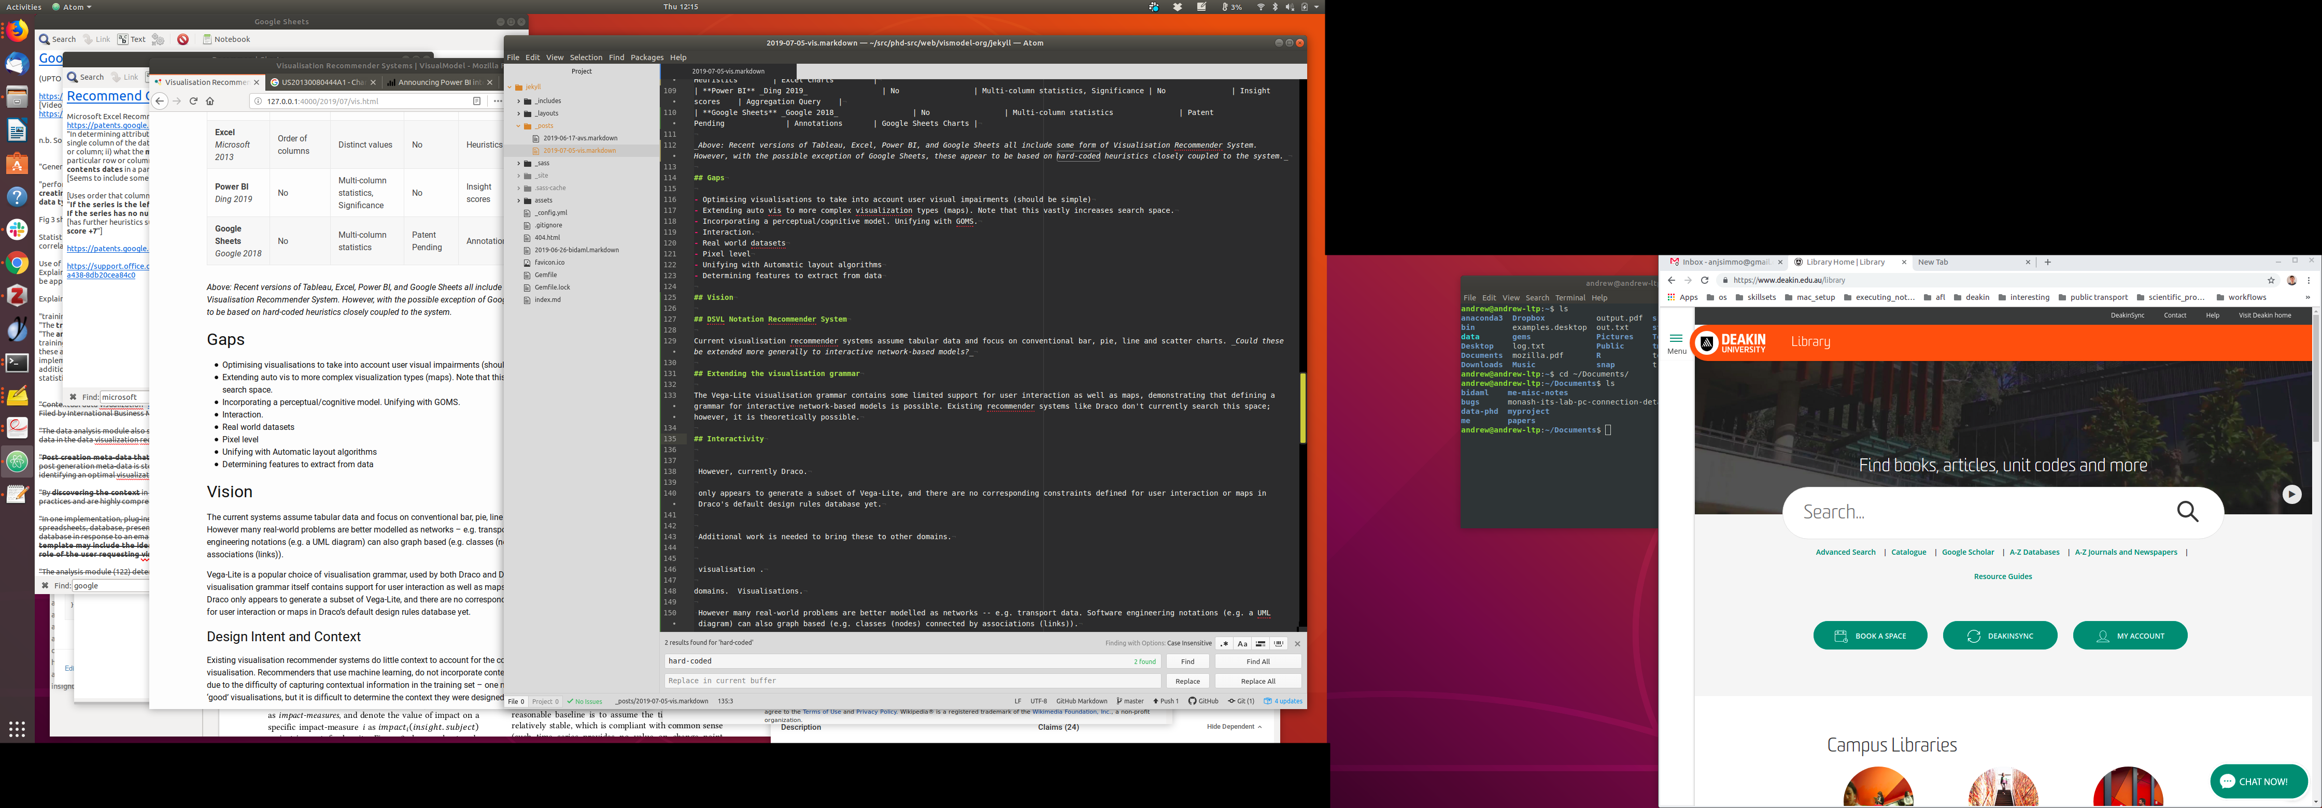Open the Google Scholar link
The width and height of the screenshot is (2322, 808).
(x=1968, y=552)
